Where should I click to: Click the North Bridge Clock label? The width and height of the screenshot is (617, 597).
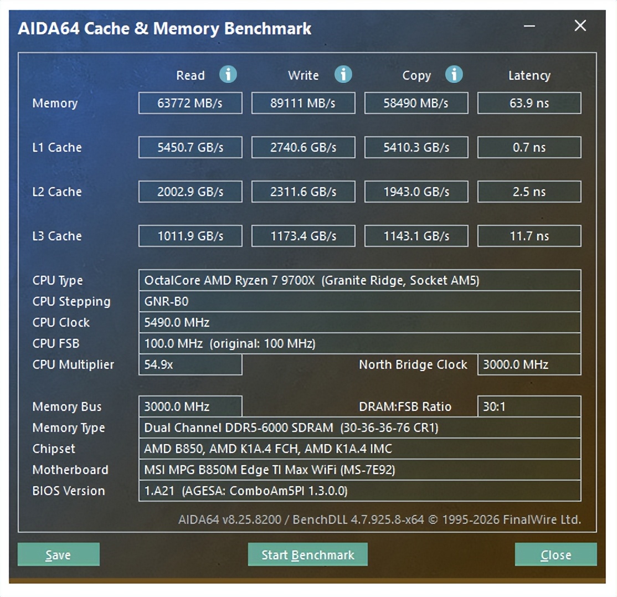[413, 365]
